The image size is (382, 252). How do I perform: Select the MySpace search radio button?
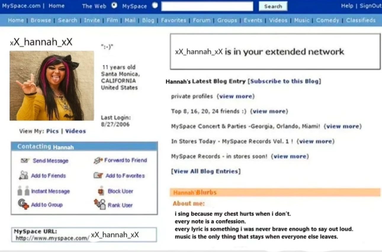coord(155,5)
